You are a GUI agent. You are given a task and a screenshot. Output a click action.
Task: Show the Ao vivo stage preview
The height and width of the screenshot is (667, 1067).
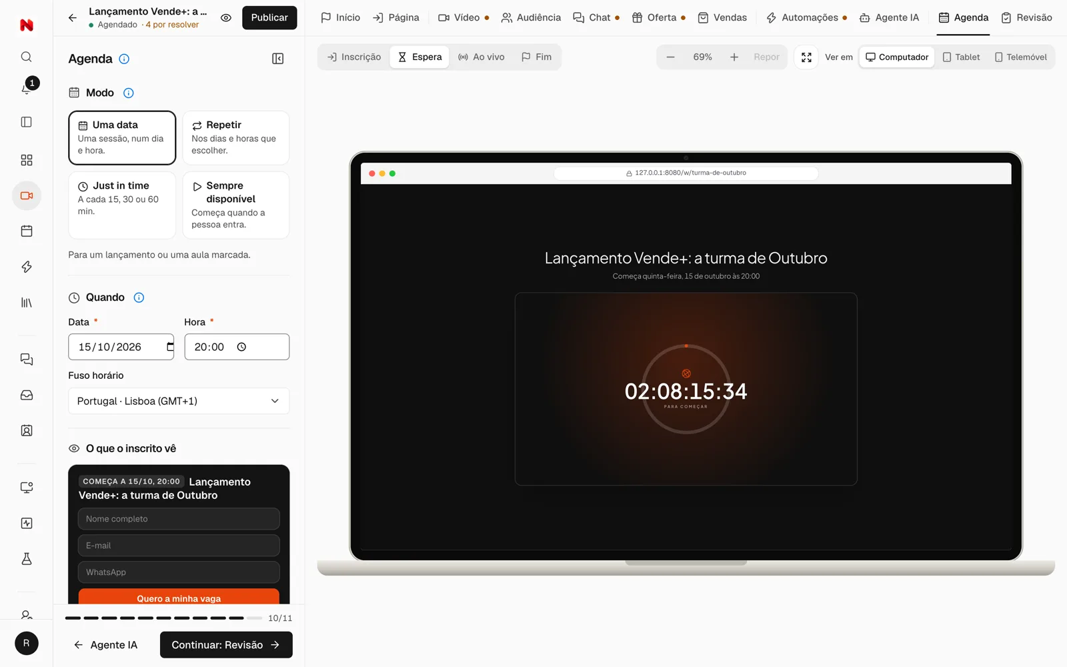point(481,57)
